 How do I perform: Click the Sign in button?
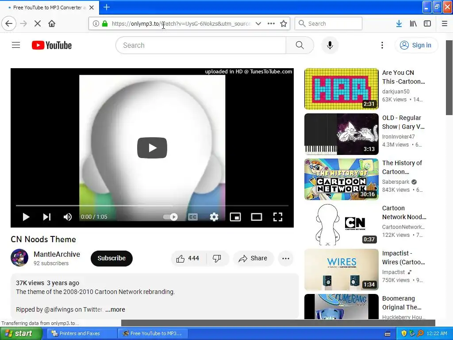(416, 45)
